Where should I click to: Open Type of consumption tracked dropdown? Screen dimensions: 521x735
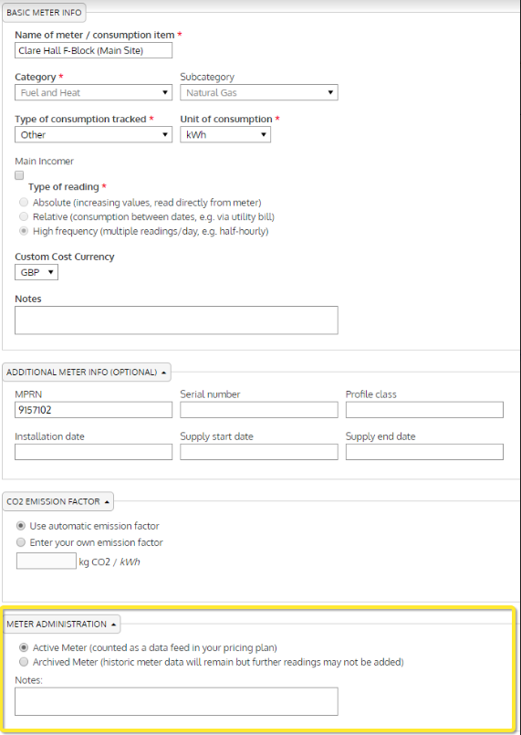pyautogui.click(x=93, y=134)
